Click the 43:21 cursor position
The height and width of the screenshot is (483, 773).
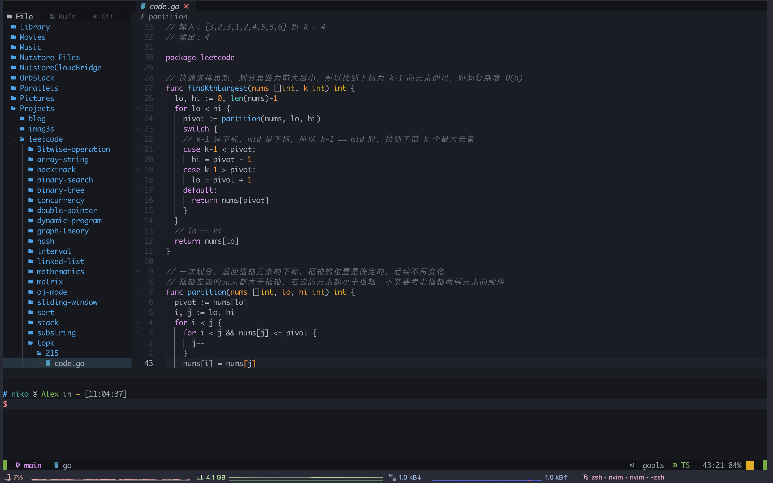(x=713, y=466)
